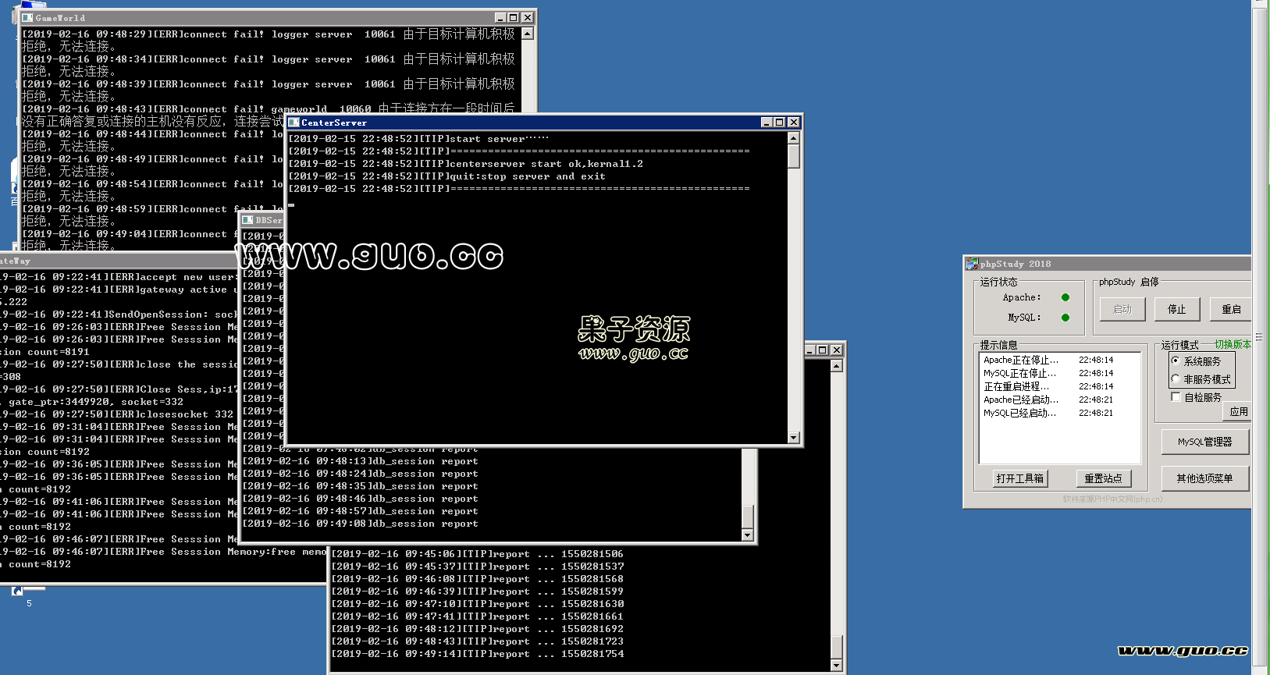The height and width of the screenshot is (675, 1270).
Task: Click the CenterServer console window icon
Action: pyautogui.click(x=294, y=123)
